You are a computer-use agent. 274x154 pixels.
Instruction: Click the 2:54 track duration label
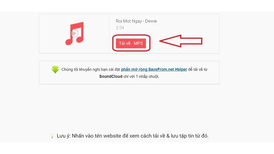(x=120, y=28)
